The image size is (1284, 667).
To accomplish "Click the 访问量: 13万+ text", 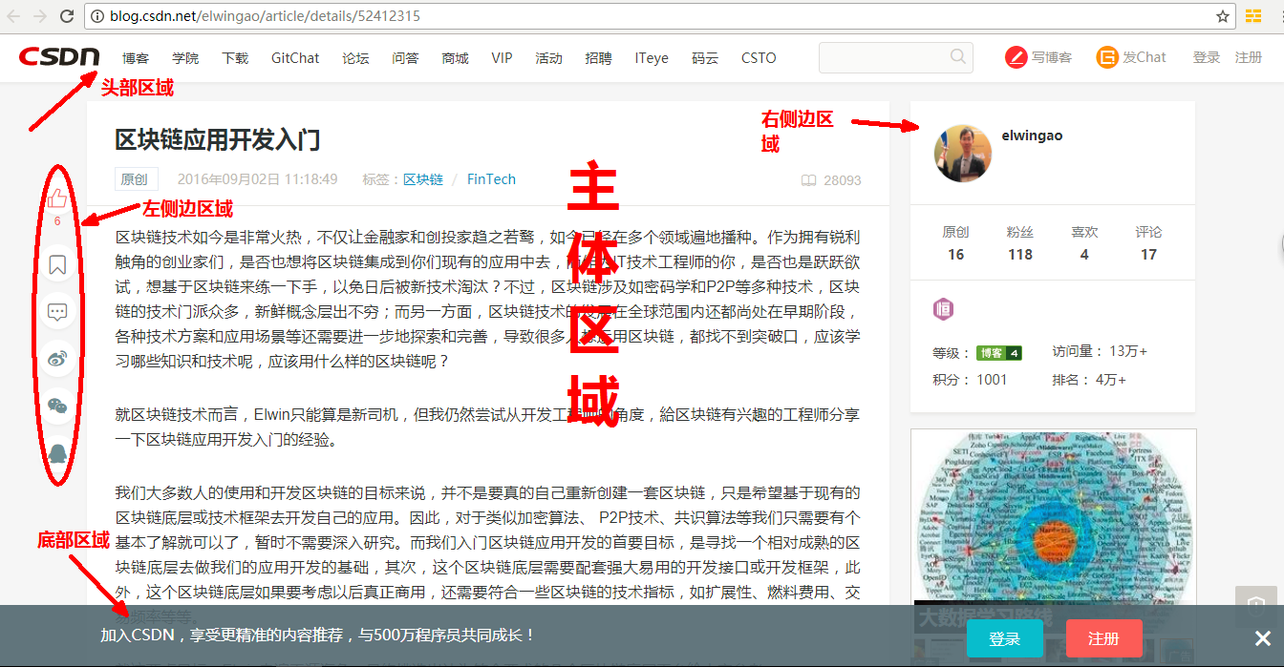I will 1100,351.
